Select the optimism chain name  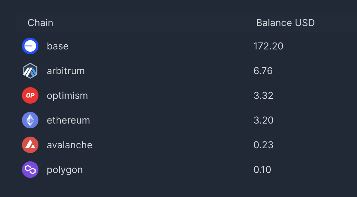coord(67,95)
